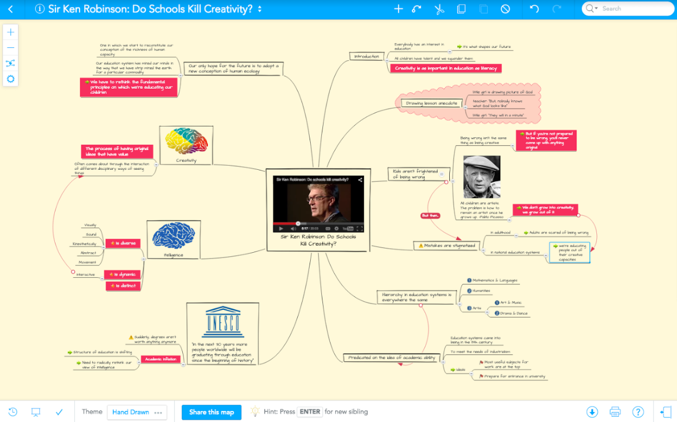Enter video fullscreen mode
Image resolution: width=677 pixels, height=422 pixels.
[x=359, y=228]
